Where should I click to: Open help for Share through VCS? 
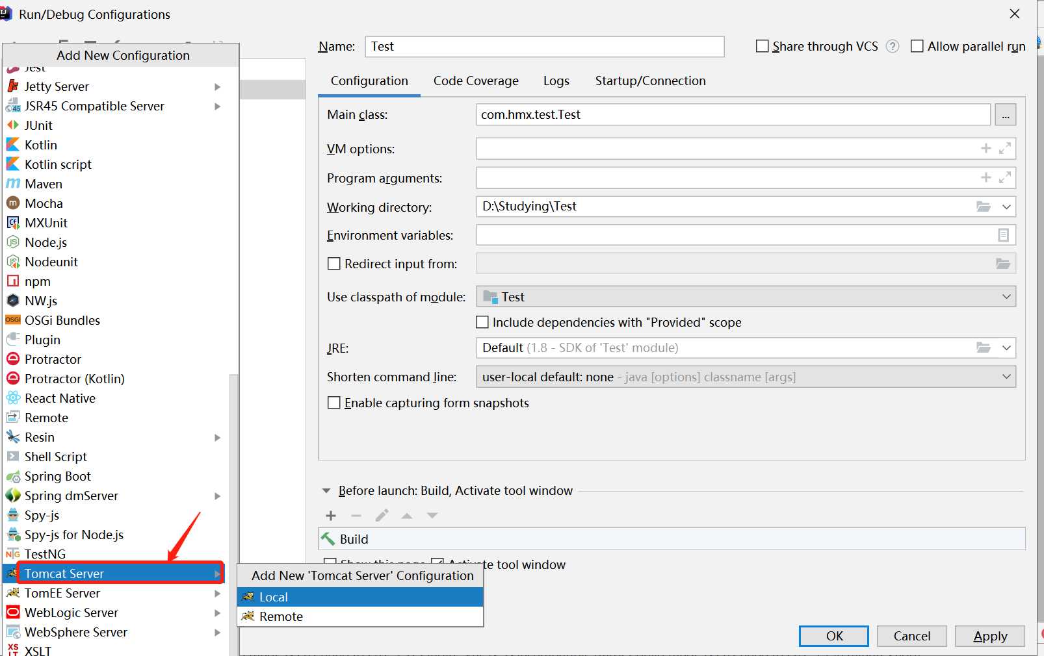point(893,46)
